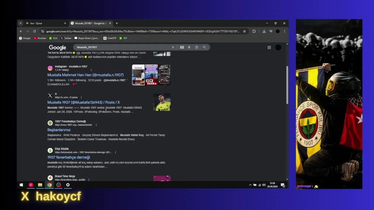Close the Mustafa_DE1907 Google tab
Viewport: 374px width, 210px height.
click(x=110, y=23)
